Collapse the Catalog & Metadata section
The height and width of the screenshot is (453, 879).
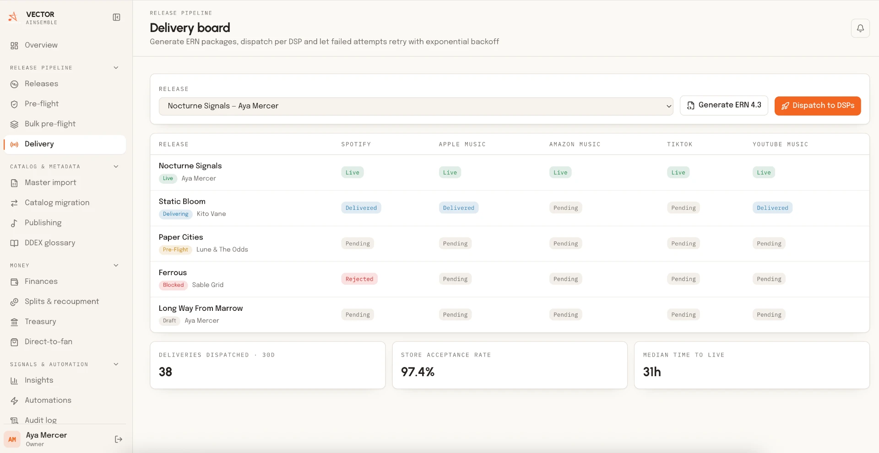[x=116, y=166]
